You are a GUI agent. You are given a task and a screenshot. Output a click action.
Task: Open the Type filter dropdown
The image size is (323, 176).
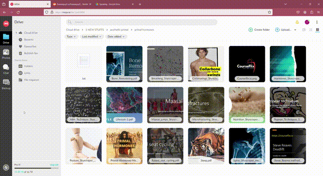(x=71, y=37)
